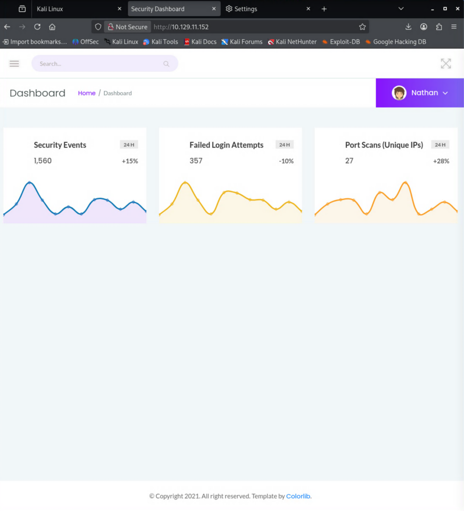
Task: Bookmark this page with the star
Action: click(362, 27)
